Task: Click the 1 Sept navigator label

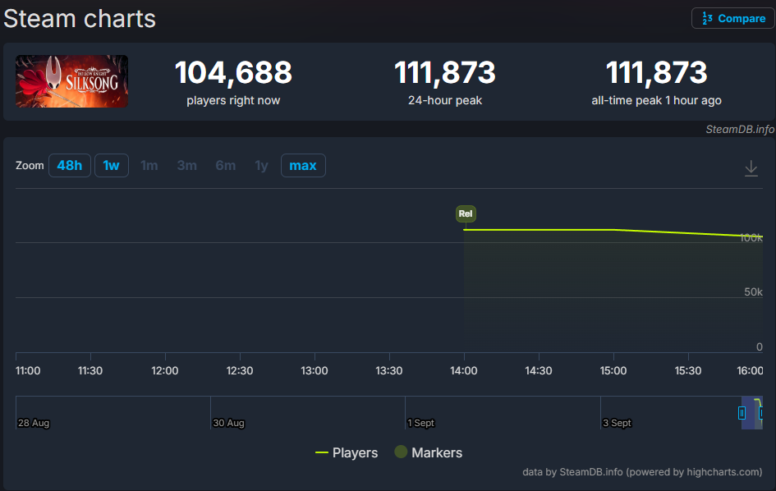Action: coord(420,423)
